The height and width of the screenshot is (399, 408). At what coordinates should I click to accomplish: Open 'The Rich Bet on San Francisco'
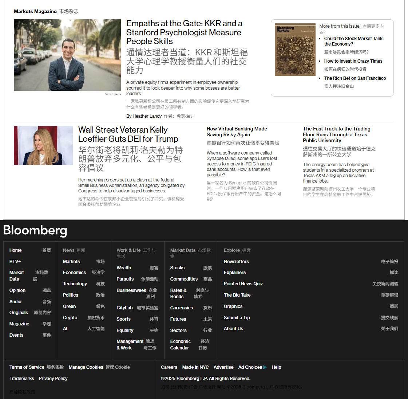coord(355,78)
